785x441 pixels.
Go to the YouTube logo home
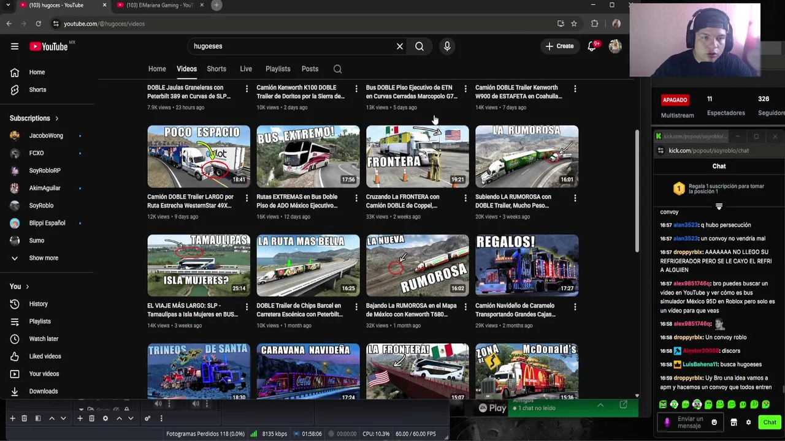tap(48, 46)
